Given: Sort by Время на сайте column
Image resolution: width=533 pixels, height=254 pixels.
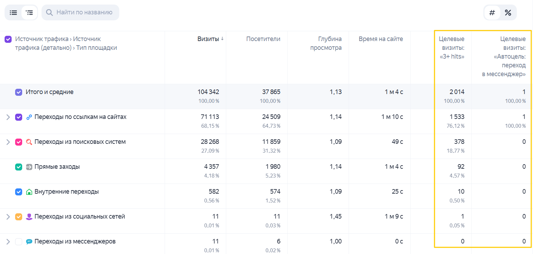Looking at the screenshot, I should [x=381, y=39].
